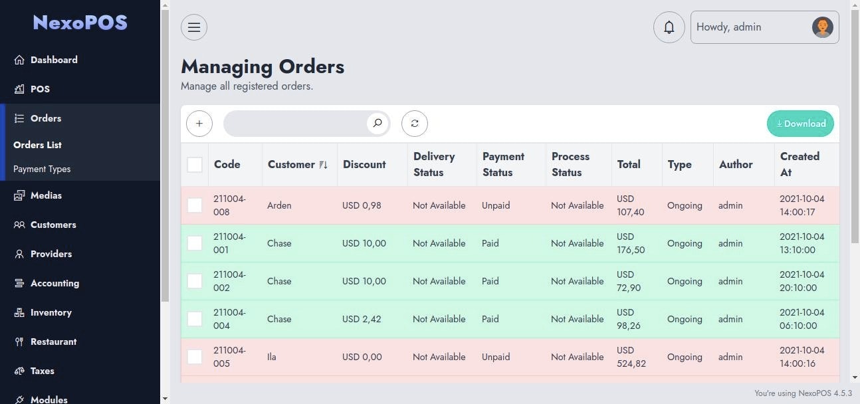Screen dimensions: 860x404
Task: Expand the Inventory sidebar menu
Action: click(51, 312)
